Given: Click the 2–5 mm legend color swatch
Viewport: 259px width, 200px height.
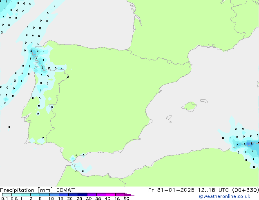Looking at the screenshot, I should click(35, 195).
